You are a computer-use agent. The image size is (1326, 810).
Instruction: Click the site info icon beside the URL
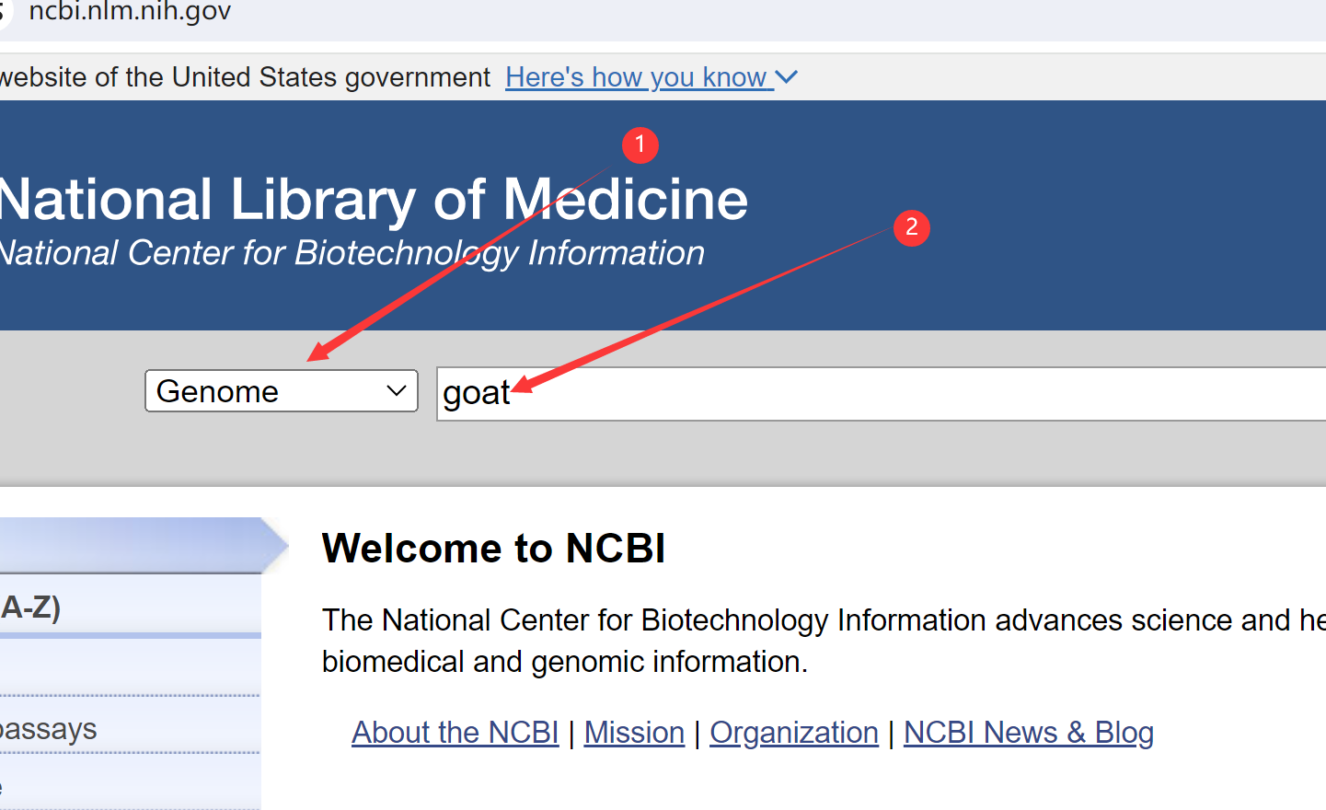click(4, 12)
